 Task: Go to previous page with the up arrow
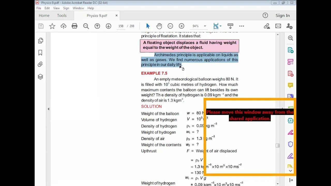click(97, 26)
